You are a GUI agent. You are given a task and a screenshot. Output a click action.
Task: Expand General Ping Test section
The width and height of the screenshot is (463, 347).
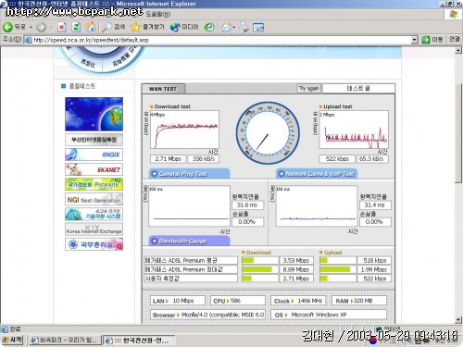point(189,174)
